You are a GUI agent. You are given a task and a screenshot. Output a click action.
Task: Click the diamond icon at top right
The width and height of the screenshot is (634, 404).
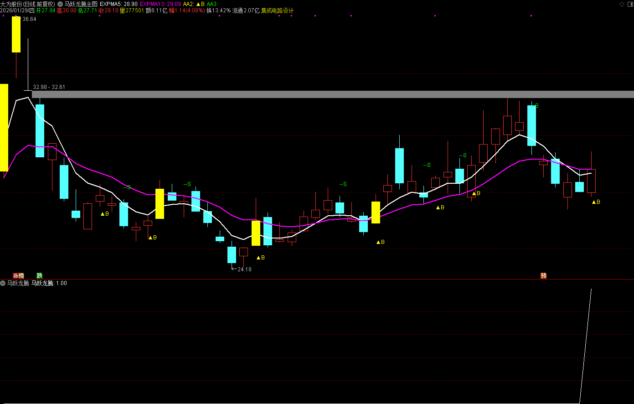point(622,4)
